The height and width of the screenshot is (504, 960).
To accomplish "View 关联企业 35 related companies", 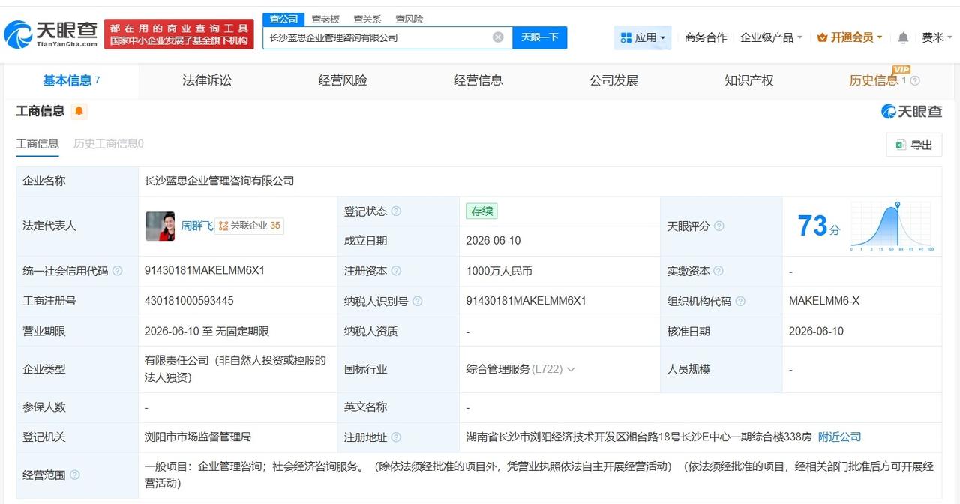I will [x=250, y=226].
